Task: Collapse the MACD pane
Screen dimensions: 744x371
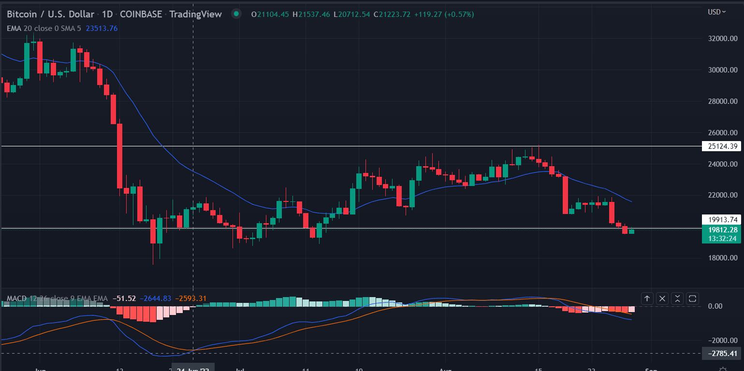Action: 677,299
